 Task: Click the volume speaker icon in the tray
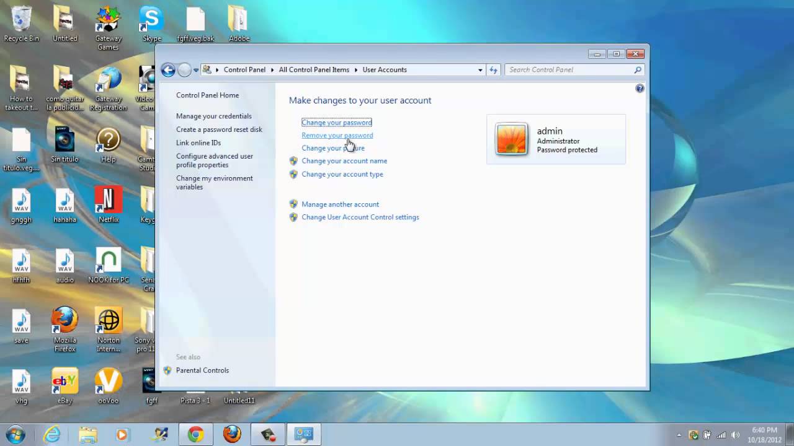point(735,435)
